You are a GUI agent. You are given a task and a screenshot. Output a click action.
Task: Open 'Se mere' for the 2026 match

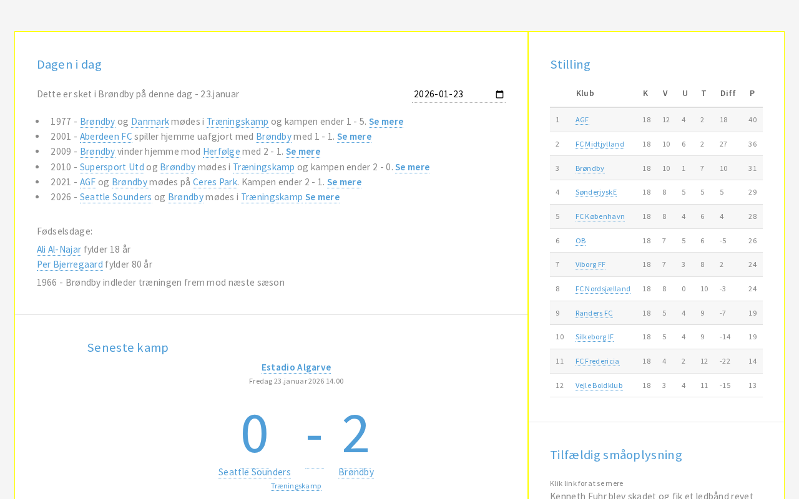(x=322, y=197)
